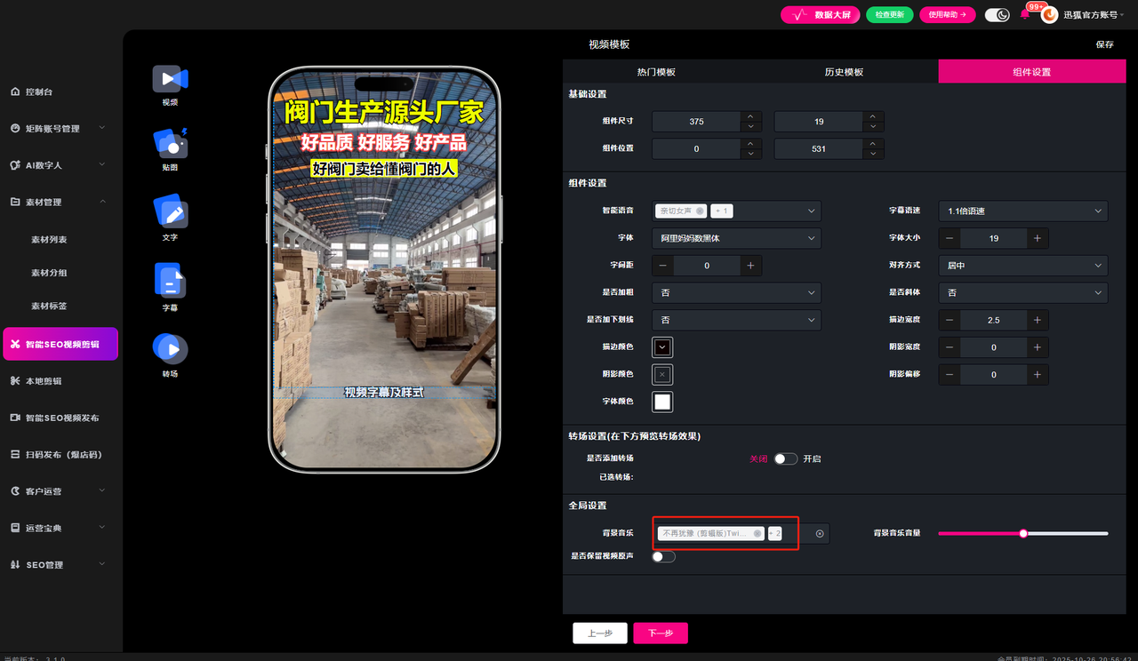Open the 字体颜色 white color swatch
The height and width of the screenshot is (661, 1138).
[662, 402]
